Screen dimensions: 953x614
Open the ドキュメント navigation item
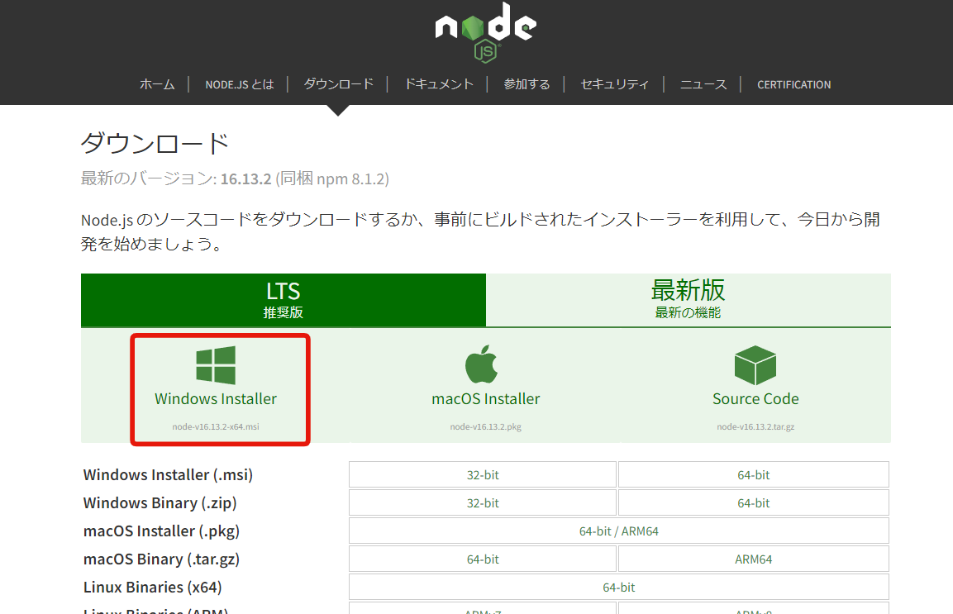tap(439, 84)
